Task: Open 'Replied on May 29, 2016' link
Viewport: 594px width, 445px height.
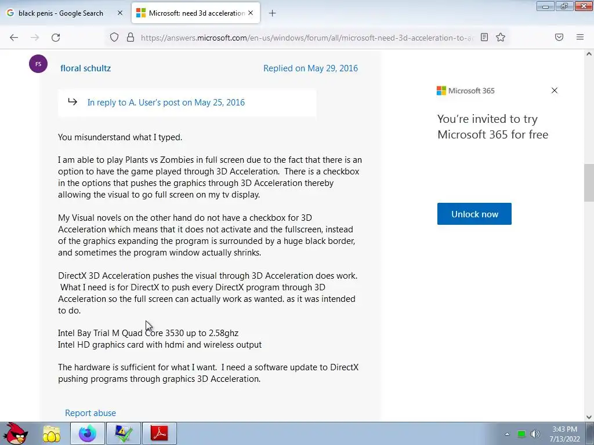Action: [x=311, y=68]
